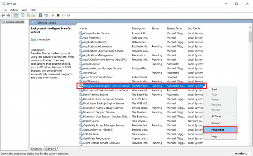The image size is (253, 156).
Task: Sort by the Startup Type column header
Action: tap(176, 28)
